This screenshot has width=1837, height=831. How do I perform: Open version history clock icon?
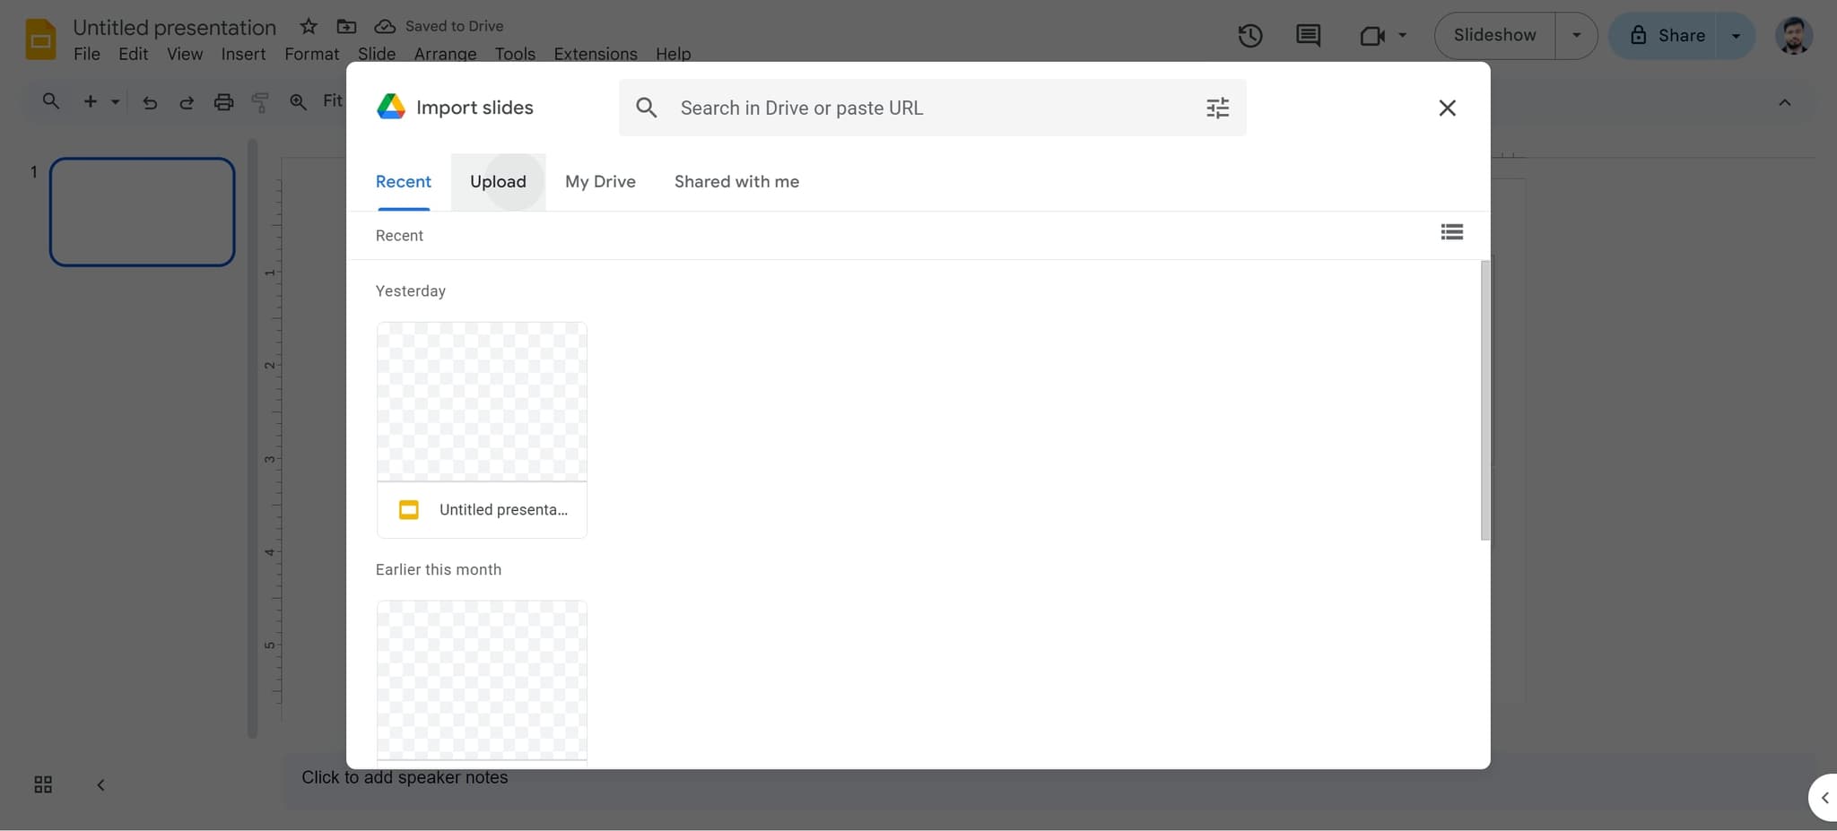click(x=1249, y=36)
